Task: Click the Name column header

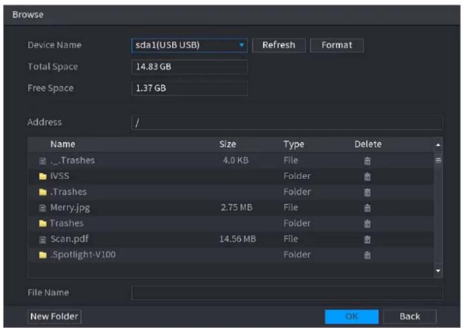Action: click(x=63, y=144)
